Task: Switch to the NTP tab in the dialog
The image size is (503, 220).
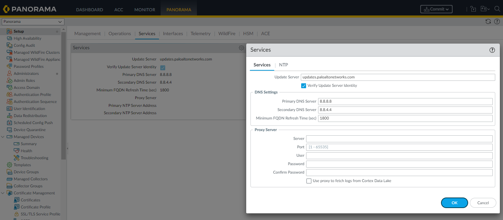Action: (284, 65)
